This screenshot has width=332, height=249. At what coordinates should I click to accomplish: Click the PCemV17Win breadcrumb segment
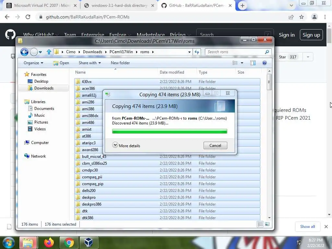[121, 52]
